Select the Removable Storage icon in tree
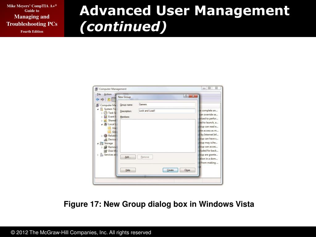Screen dimensions: 316x237 pos(106,147)
